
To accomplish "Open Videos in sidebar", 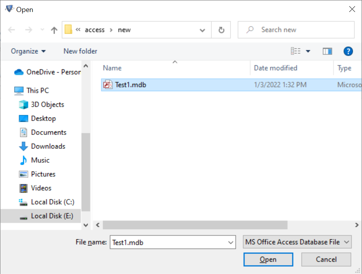I will click(36, 188).
